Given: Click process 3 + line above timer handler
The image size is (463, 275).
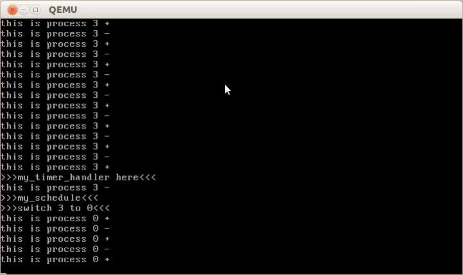Looking at the screenshot, I should [x=55, y=167].
